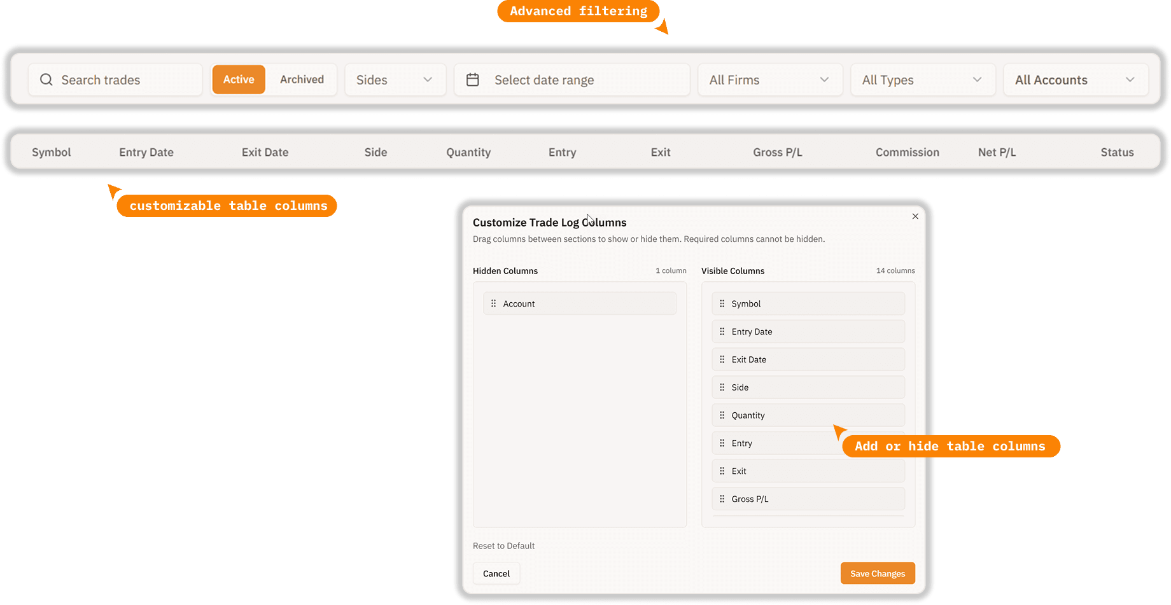The width and height of the screenshot is (1171, 605).
Task: Open the All Firms dropdown
Action: pos(770,80)
